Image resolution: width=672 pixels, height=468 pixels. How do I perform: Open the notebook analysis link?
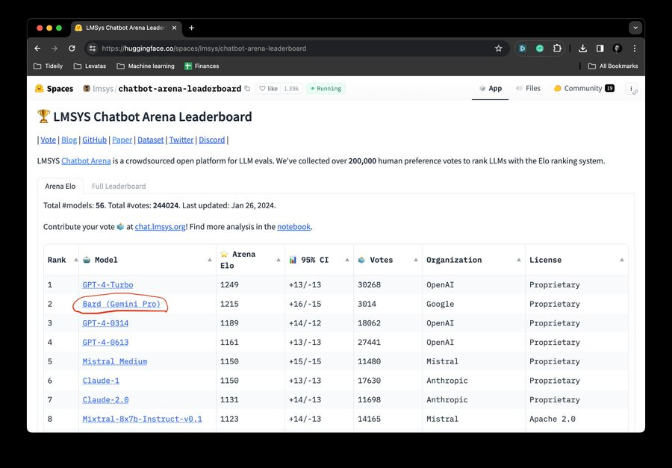pos(293,227)
